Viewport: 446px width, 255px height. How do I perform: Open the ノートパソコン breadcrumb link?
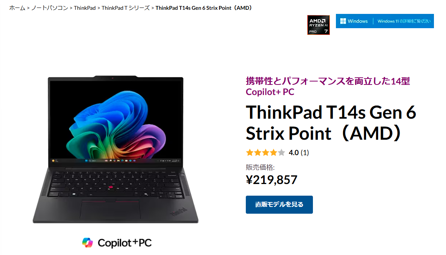coord(49,8)
